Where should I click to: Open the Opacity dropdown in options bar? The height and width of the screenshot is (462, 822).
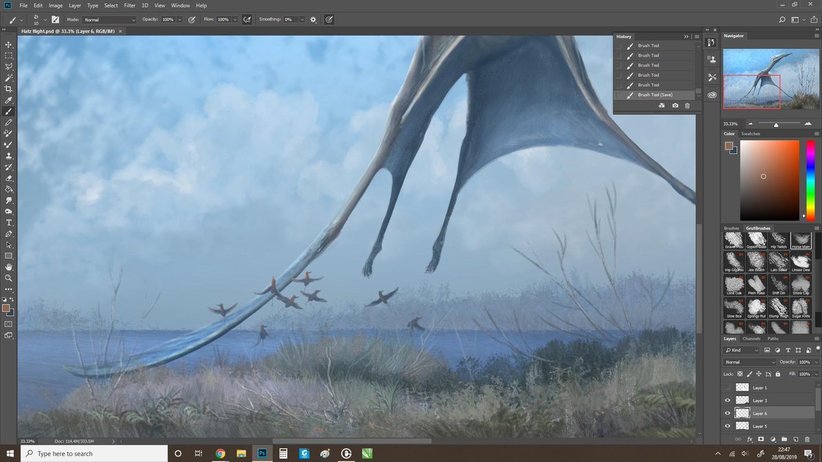(x=179, y=20)
